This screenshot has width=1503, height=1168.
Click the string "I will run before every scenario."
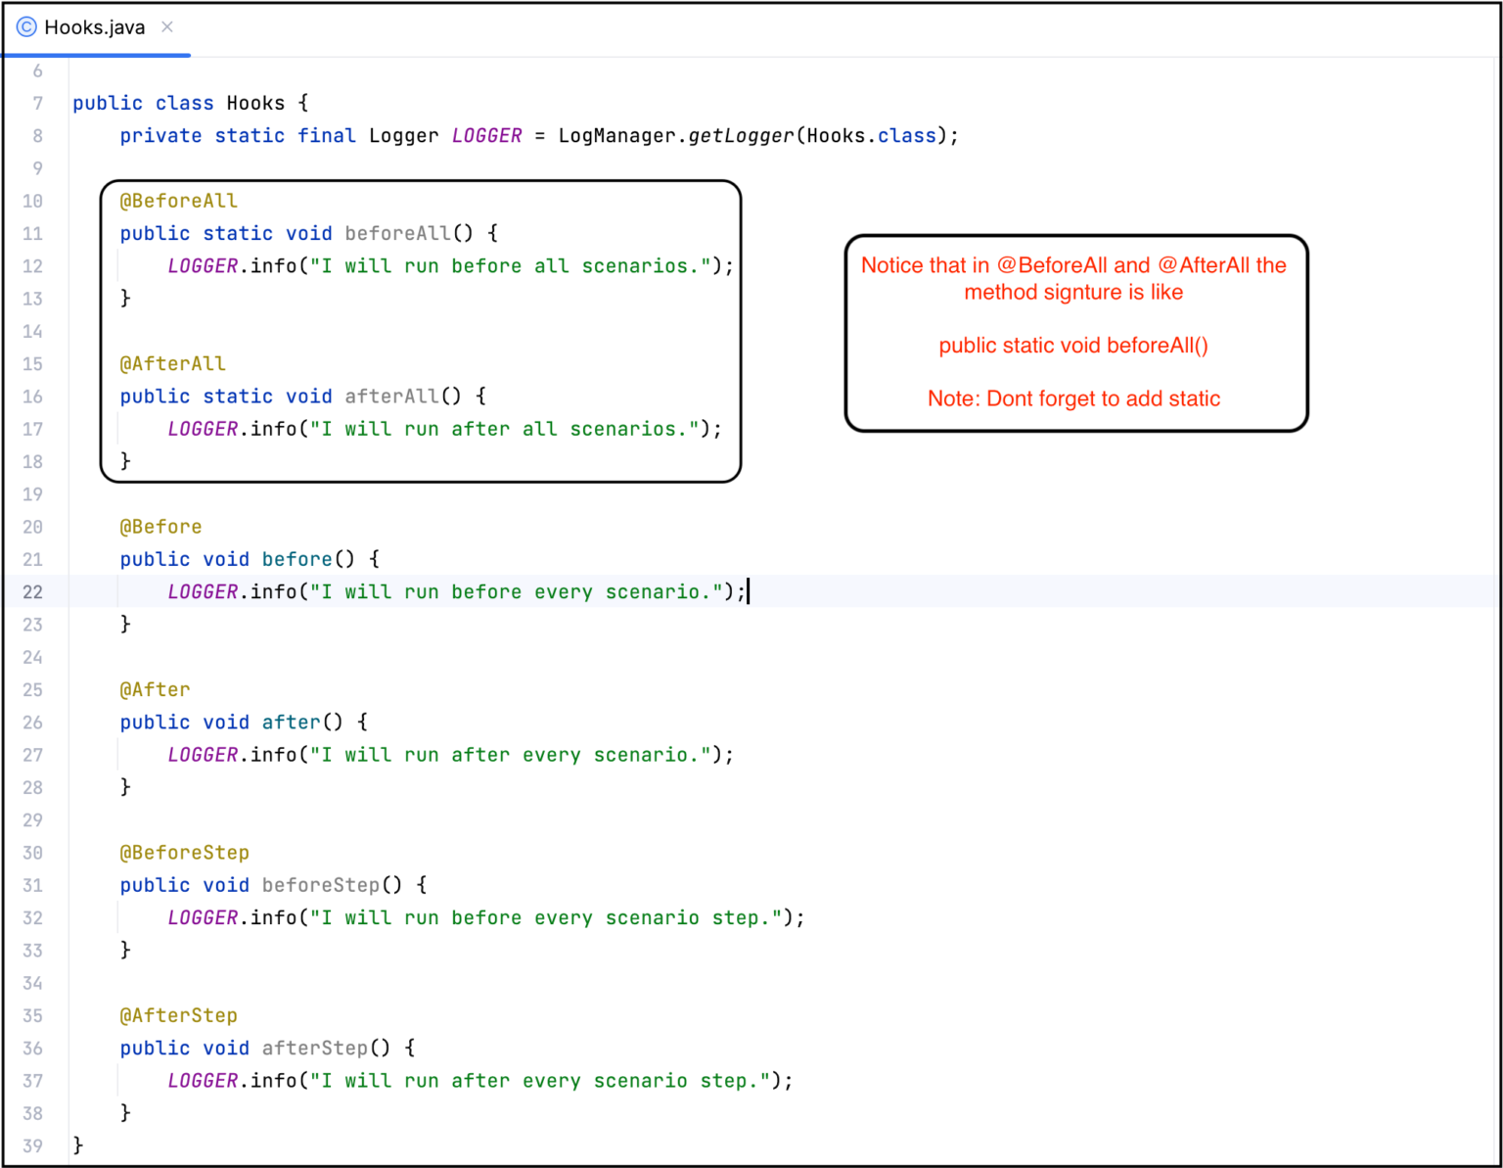point(516,592)
